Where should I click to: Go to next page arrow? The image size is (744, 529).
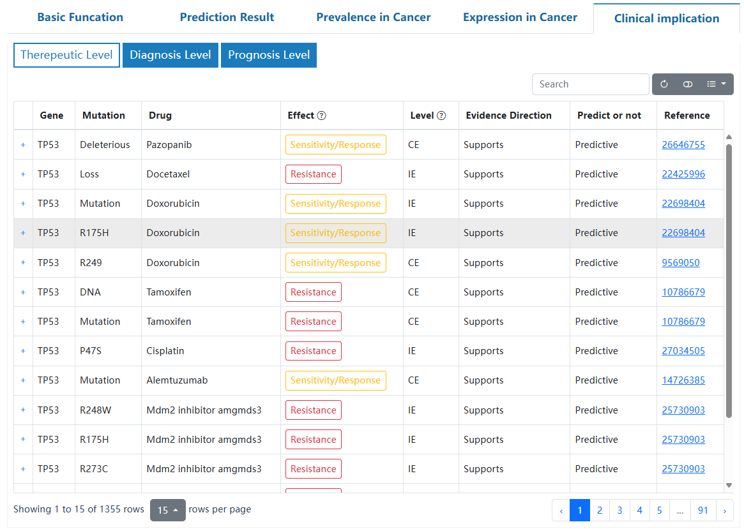point(724,510)
